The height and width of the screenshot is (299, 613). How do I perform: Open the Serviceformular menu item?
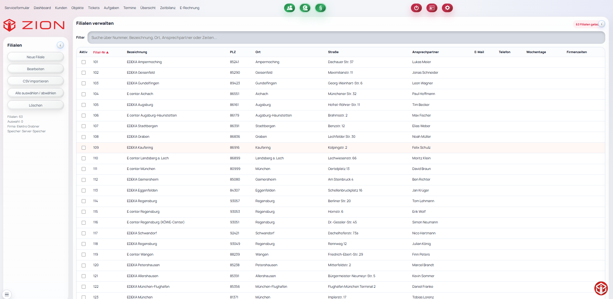click(17, 8)
